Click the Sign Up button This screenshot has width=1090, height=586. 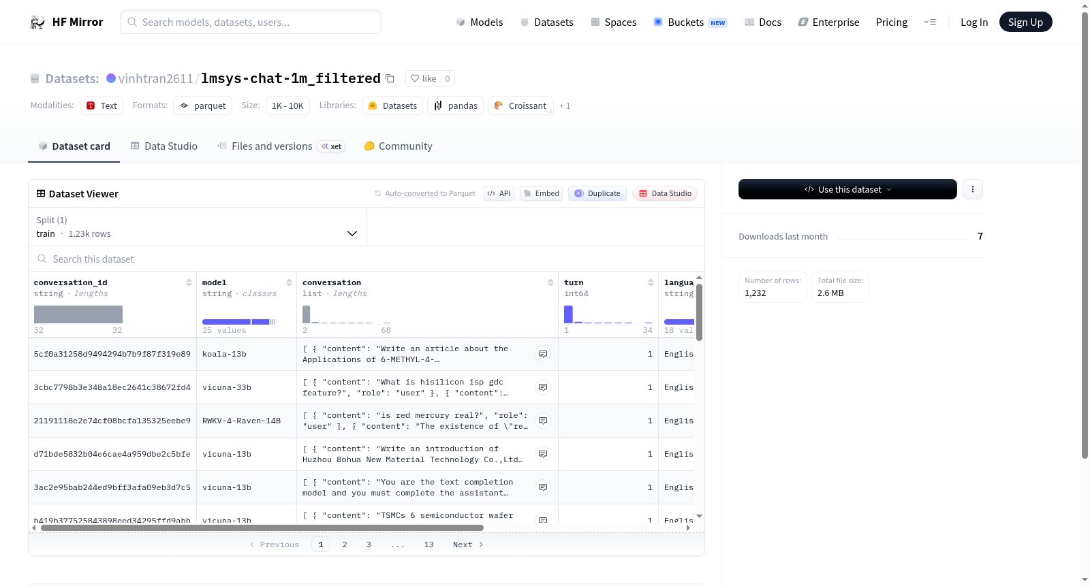(1025, 22)
